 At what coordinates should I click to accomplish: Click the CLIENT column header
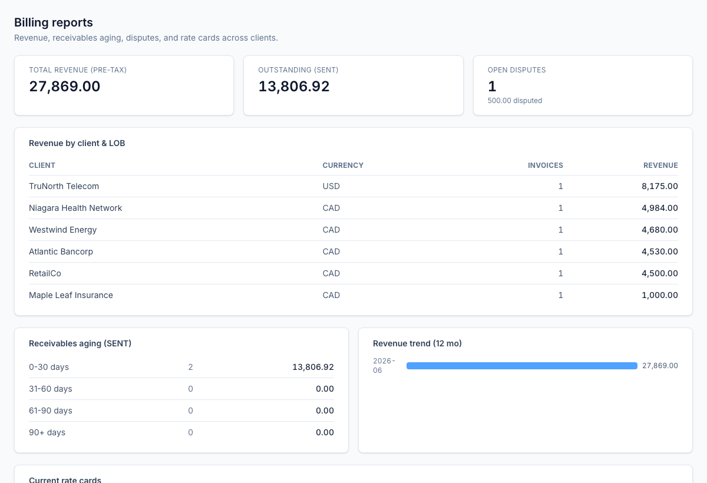pyautogui.click(x=42, y=166)
